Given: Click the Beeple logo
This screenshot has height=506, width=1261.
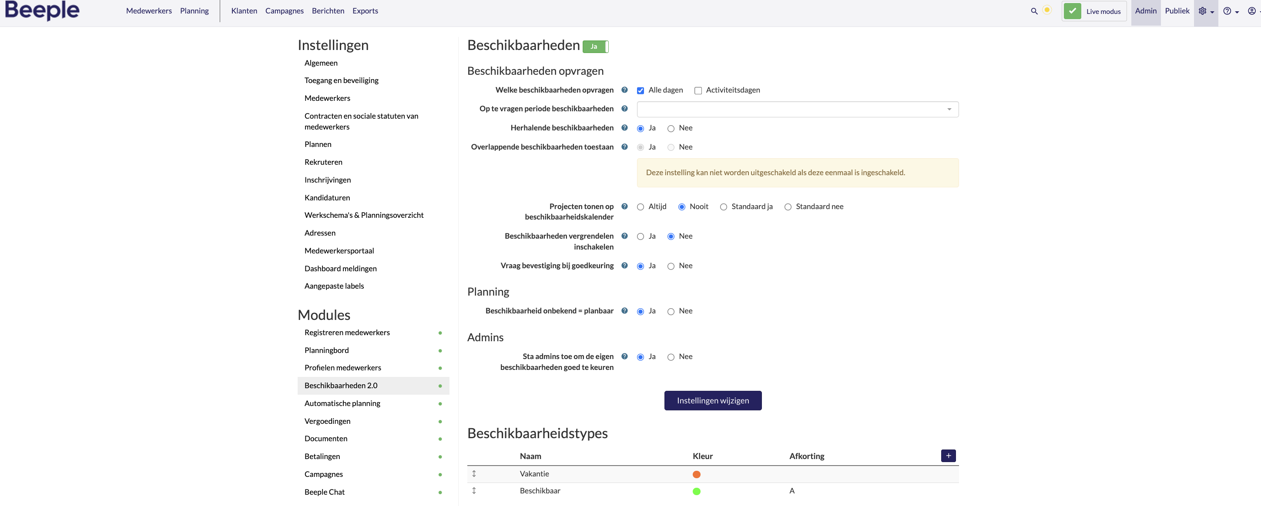Looking at the screenshot, I should coord(42,10).
